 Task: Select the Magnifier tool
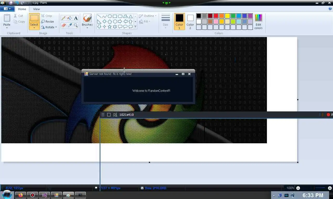76,25
